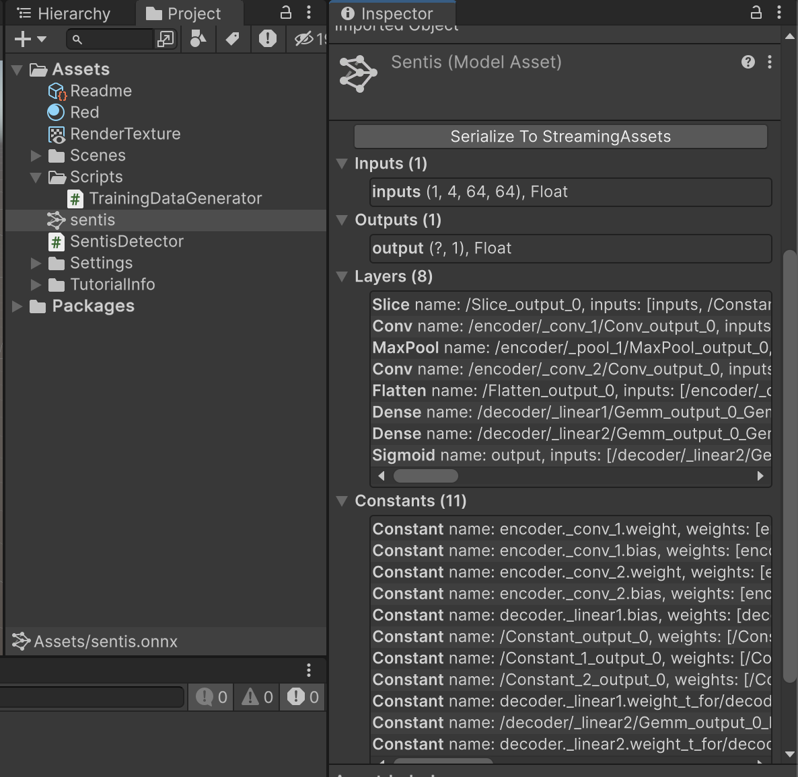Click the Serialize To StreamingAssets button

560,136
